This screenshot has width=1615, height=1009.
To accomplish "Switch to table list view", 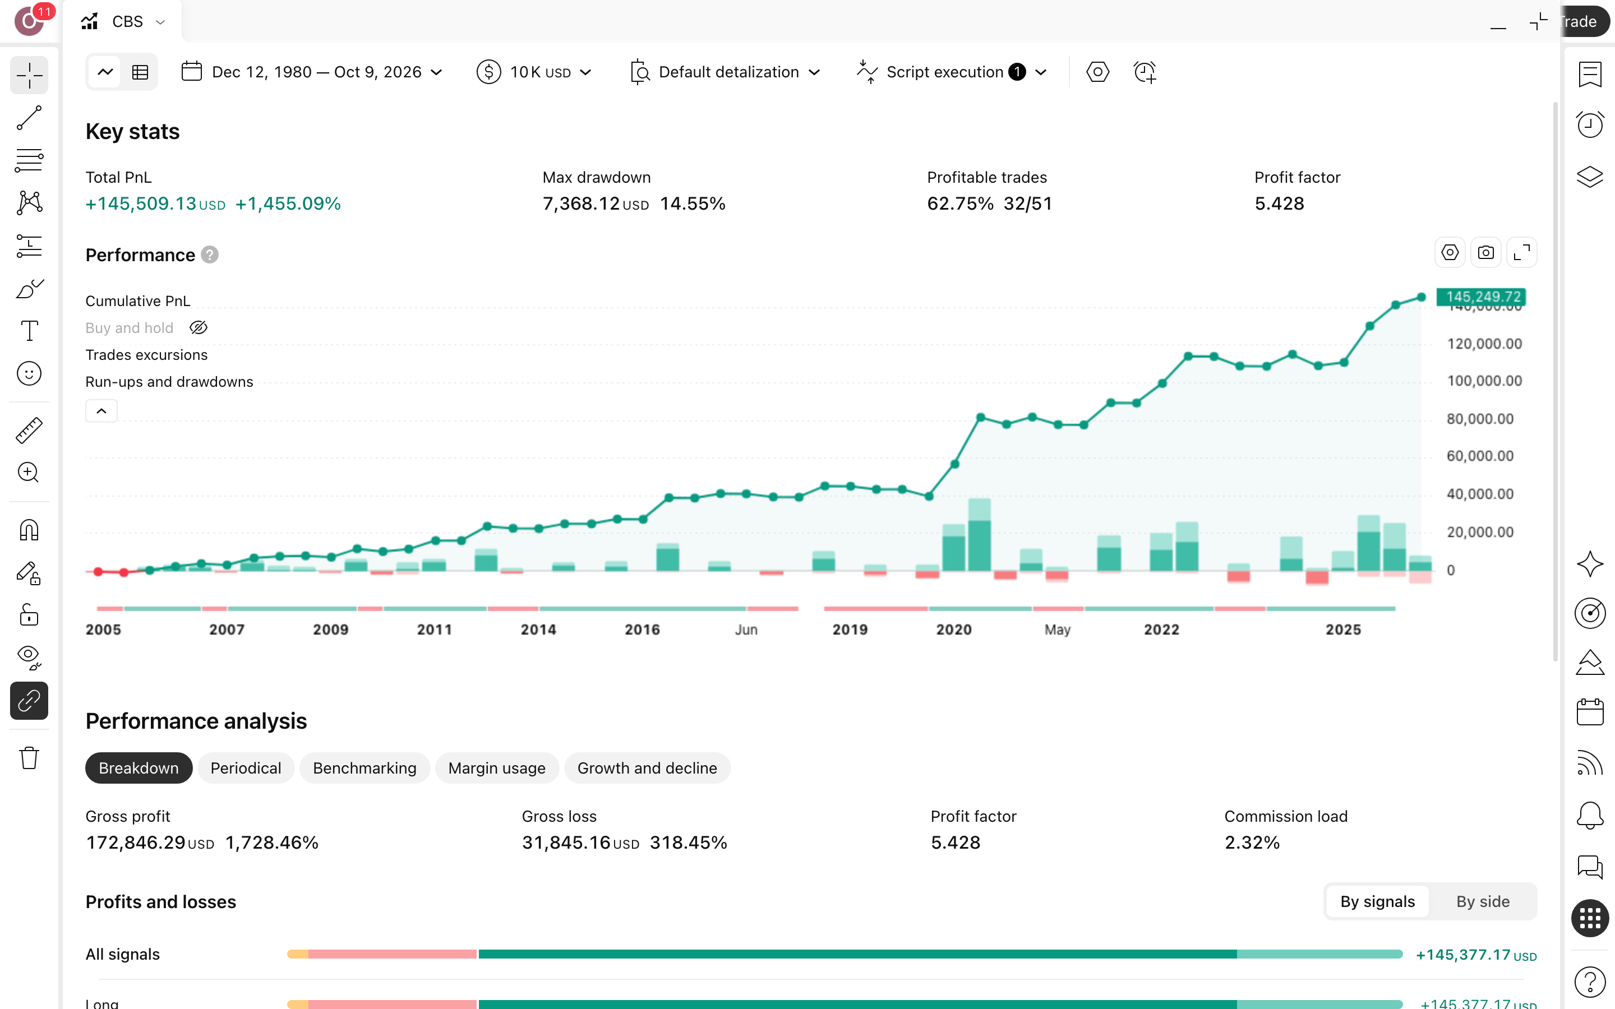I will 140,72.
